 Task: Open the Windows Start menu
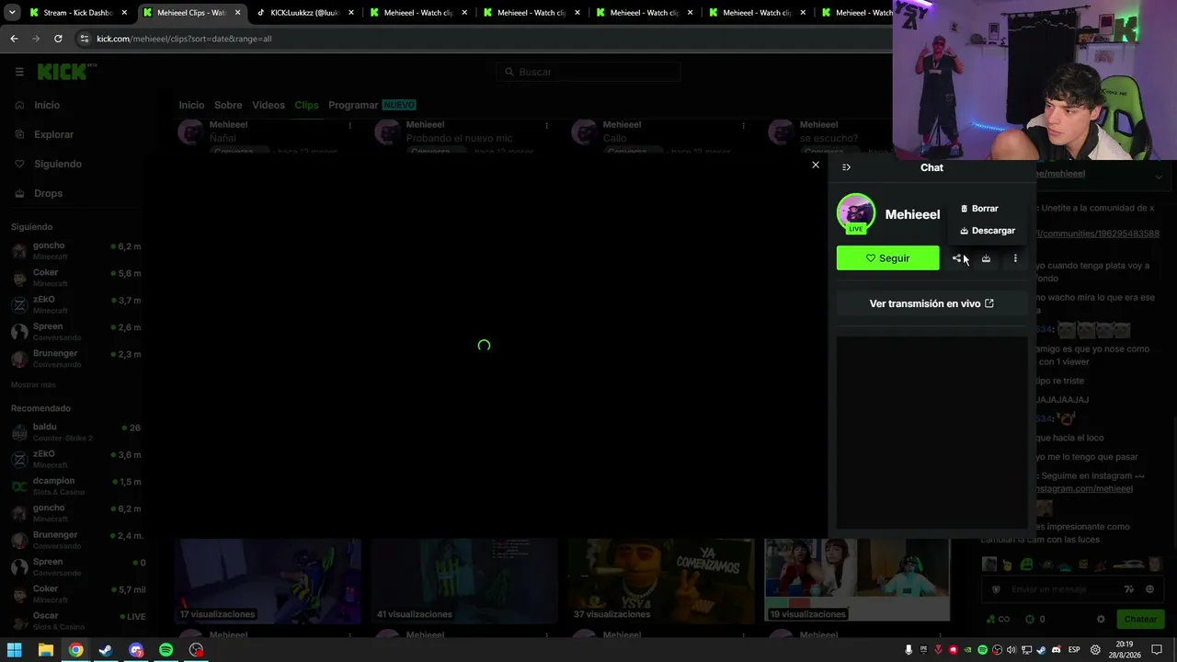[15, 650]
